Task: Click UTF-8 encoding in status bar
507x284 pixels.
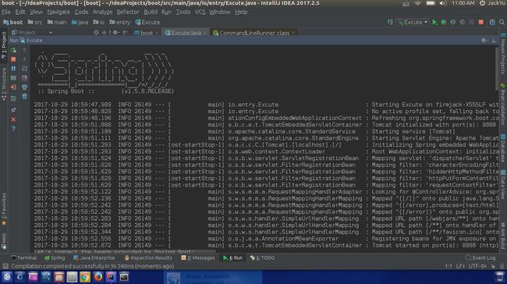Action: [x=477, y=266]
